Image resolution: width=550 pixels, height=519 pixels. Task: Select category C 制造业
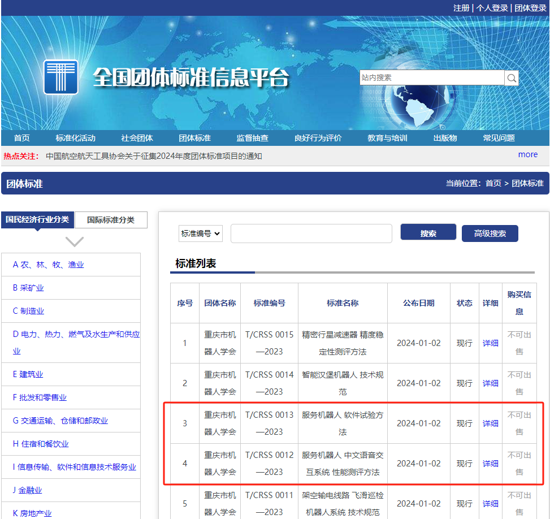28,311
